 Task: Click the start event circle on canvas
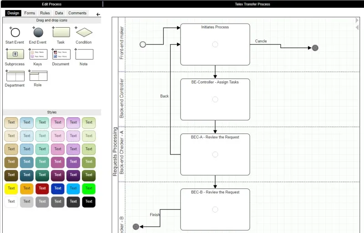click(143, 44)
